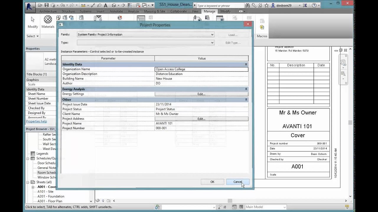Expand the Select panel dropdown
Viewport: 378px width, 212px height.
33,36
